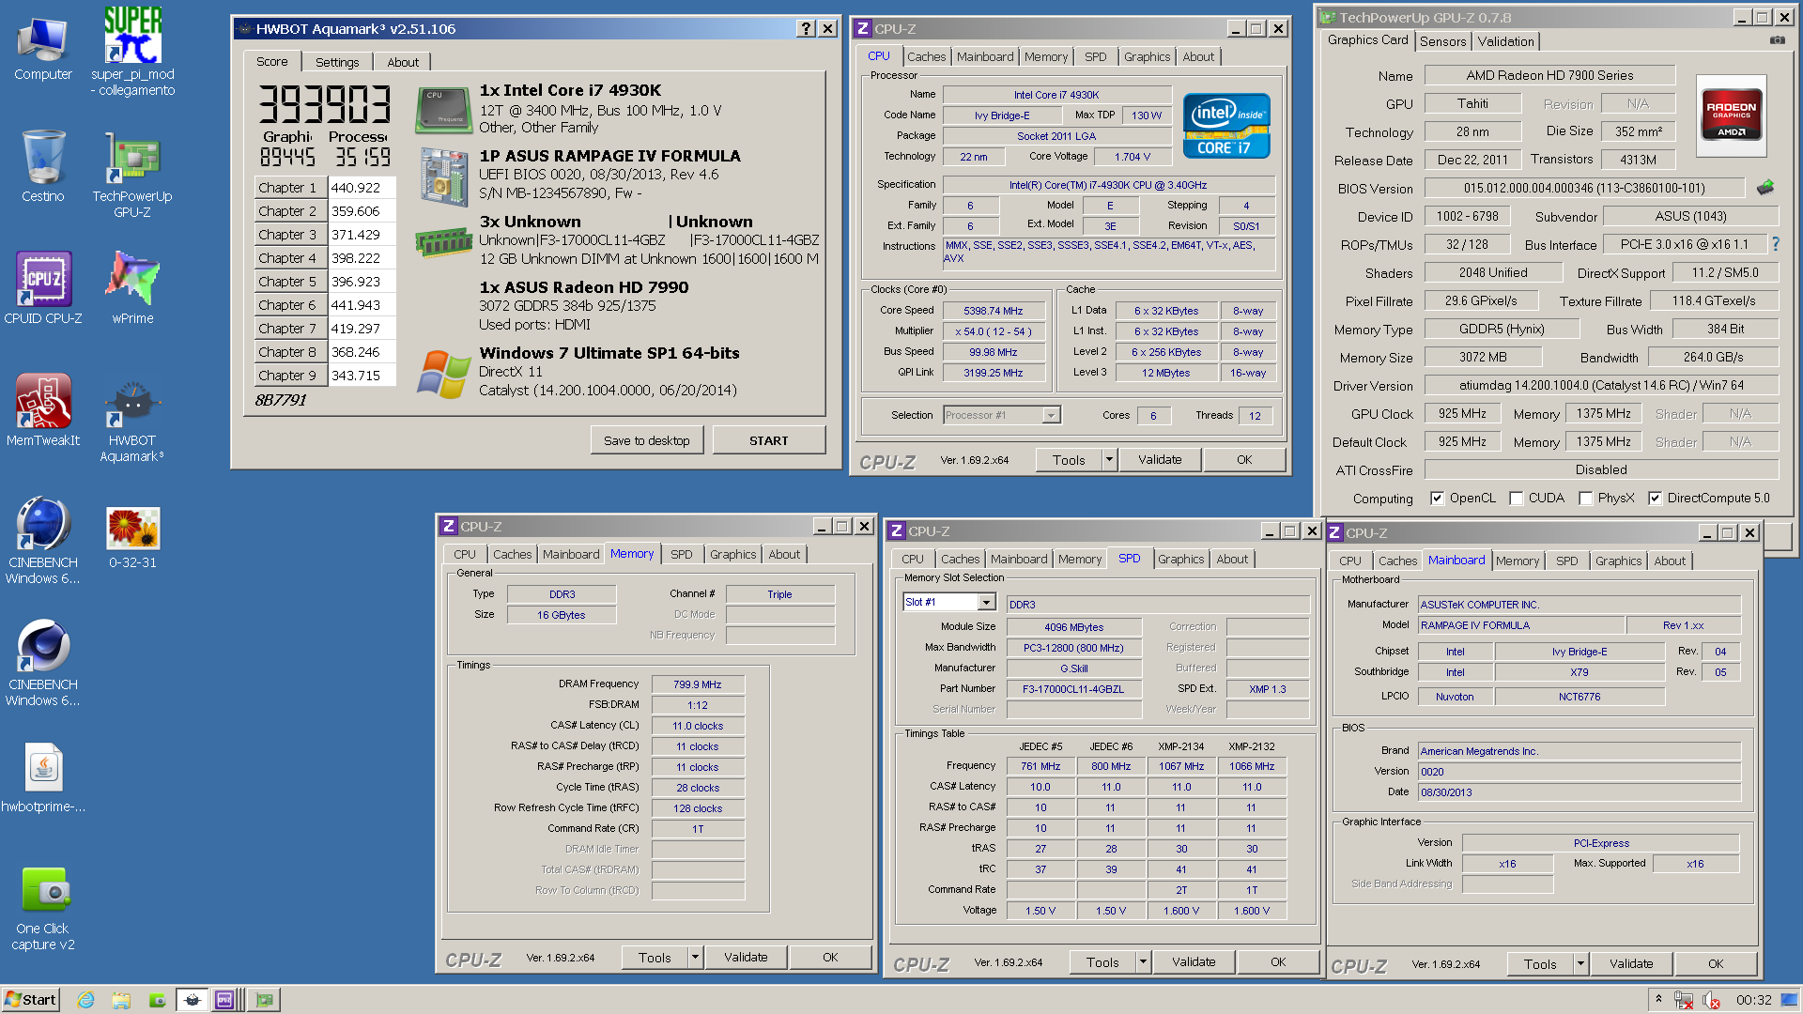Open Memory tab in top CPU-Z window

click(x=1045, y=56)
